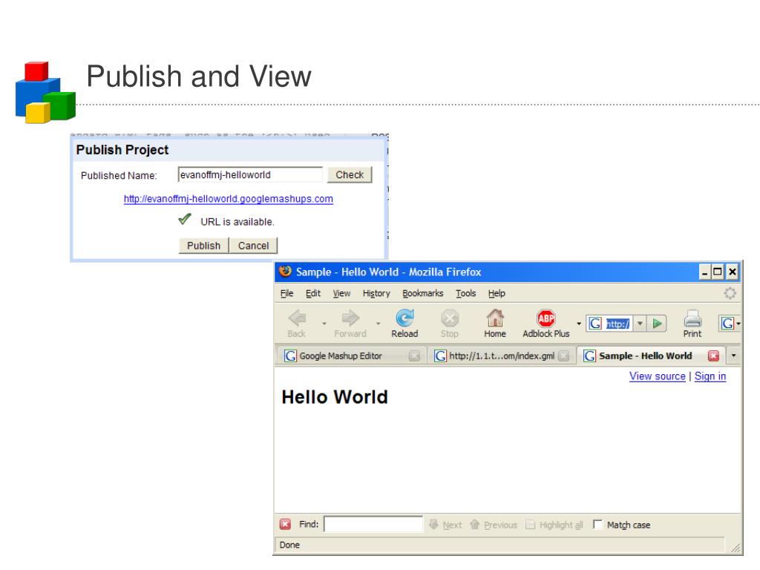Reload the page with the Reload icon
The width and height of the screenshot is (760, 570).
click(x=404, y=318)
